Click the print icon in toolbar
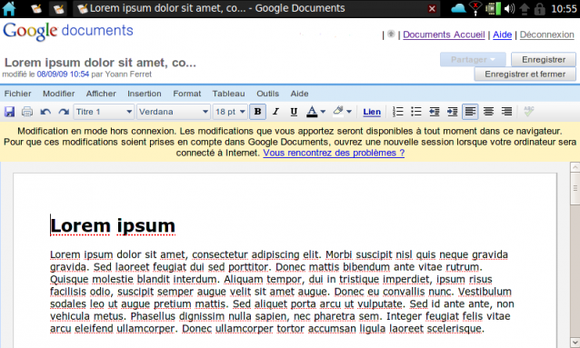580x348 pixels. click(x=27, y=112)
